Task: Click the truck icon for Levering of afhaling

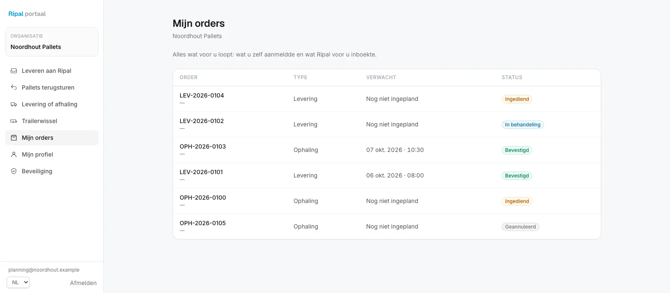Action: click(x=14, y=104)
